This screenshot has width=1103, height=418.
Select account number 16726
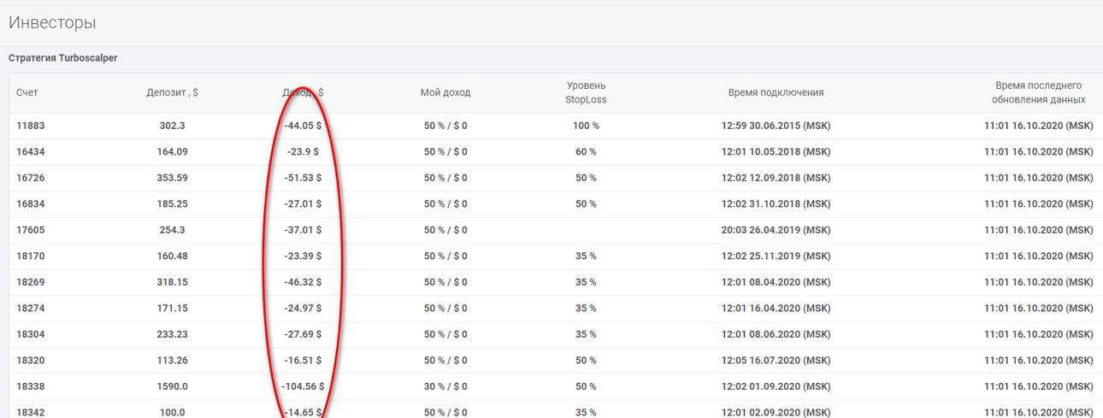tap(30, 178)
